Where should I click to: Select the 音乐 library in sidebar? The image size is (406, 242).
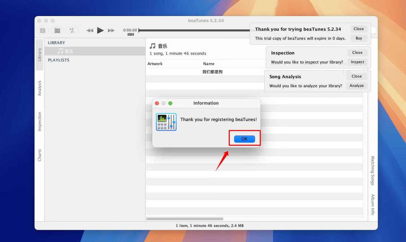click(95, 51)
